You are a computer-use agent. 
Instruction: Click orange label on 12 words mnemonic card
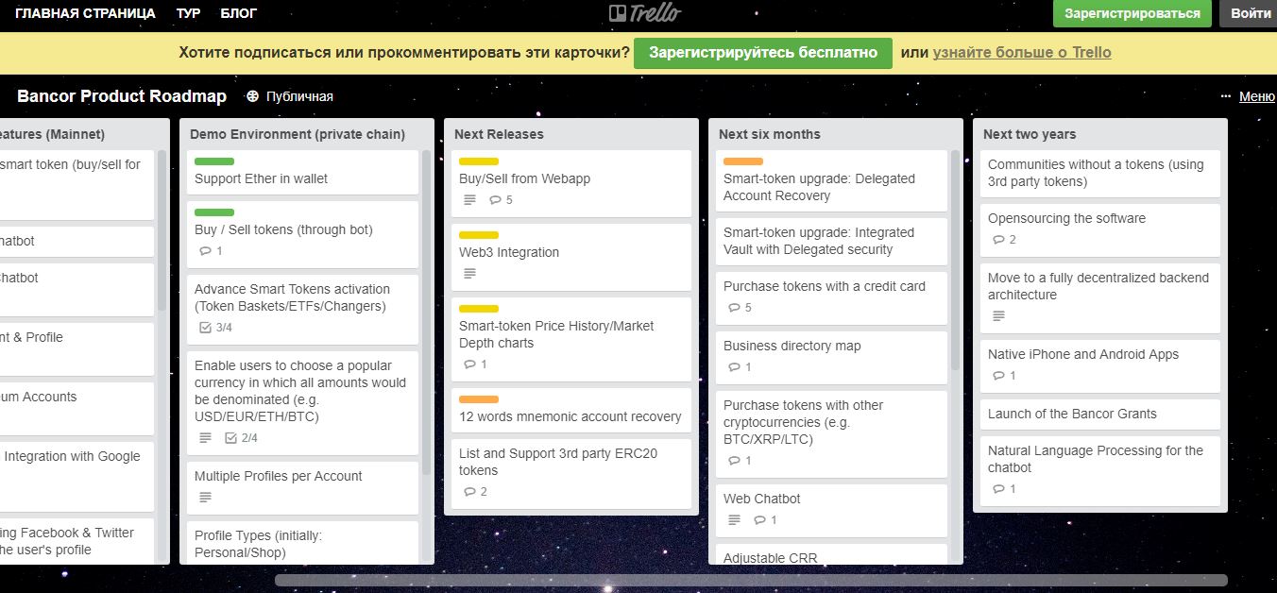(479, 399)
